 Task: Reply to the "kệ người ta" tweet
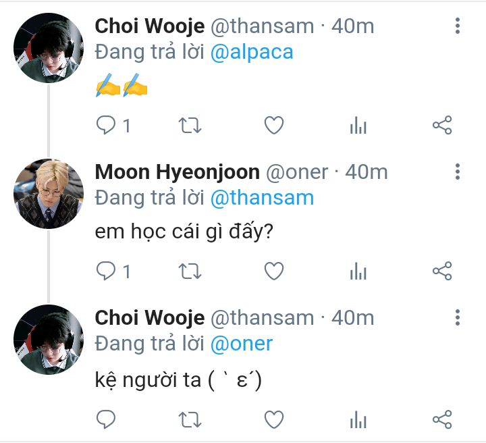pos(107,419)
